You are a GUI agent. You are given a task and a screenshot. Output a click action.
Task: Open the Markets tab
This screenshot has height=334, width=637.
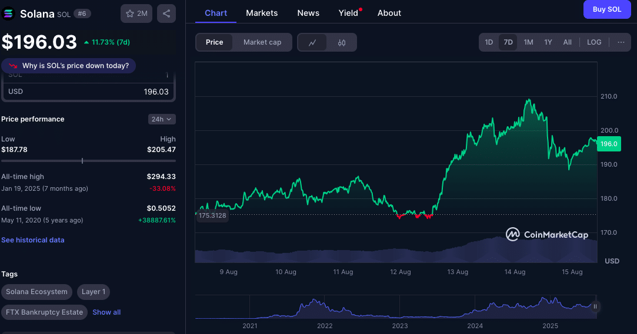[262, 13]
